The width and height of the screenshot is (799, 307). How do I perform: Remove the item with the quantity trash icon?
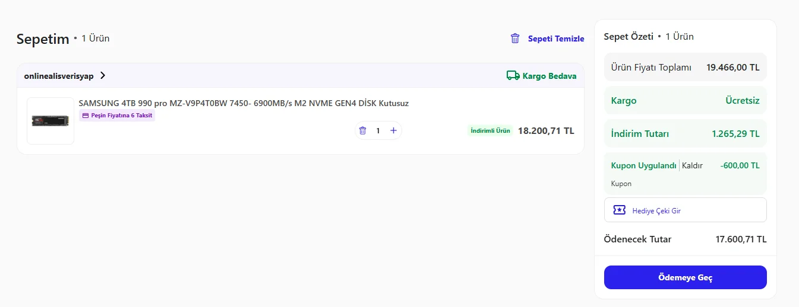(362, 130)
